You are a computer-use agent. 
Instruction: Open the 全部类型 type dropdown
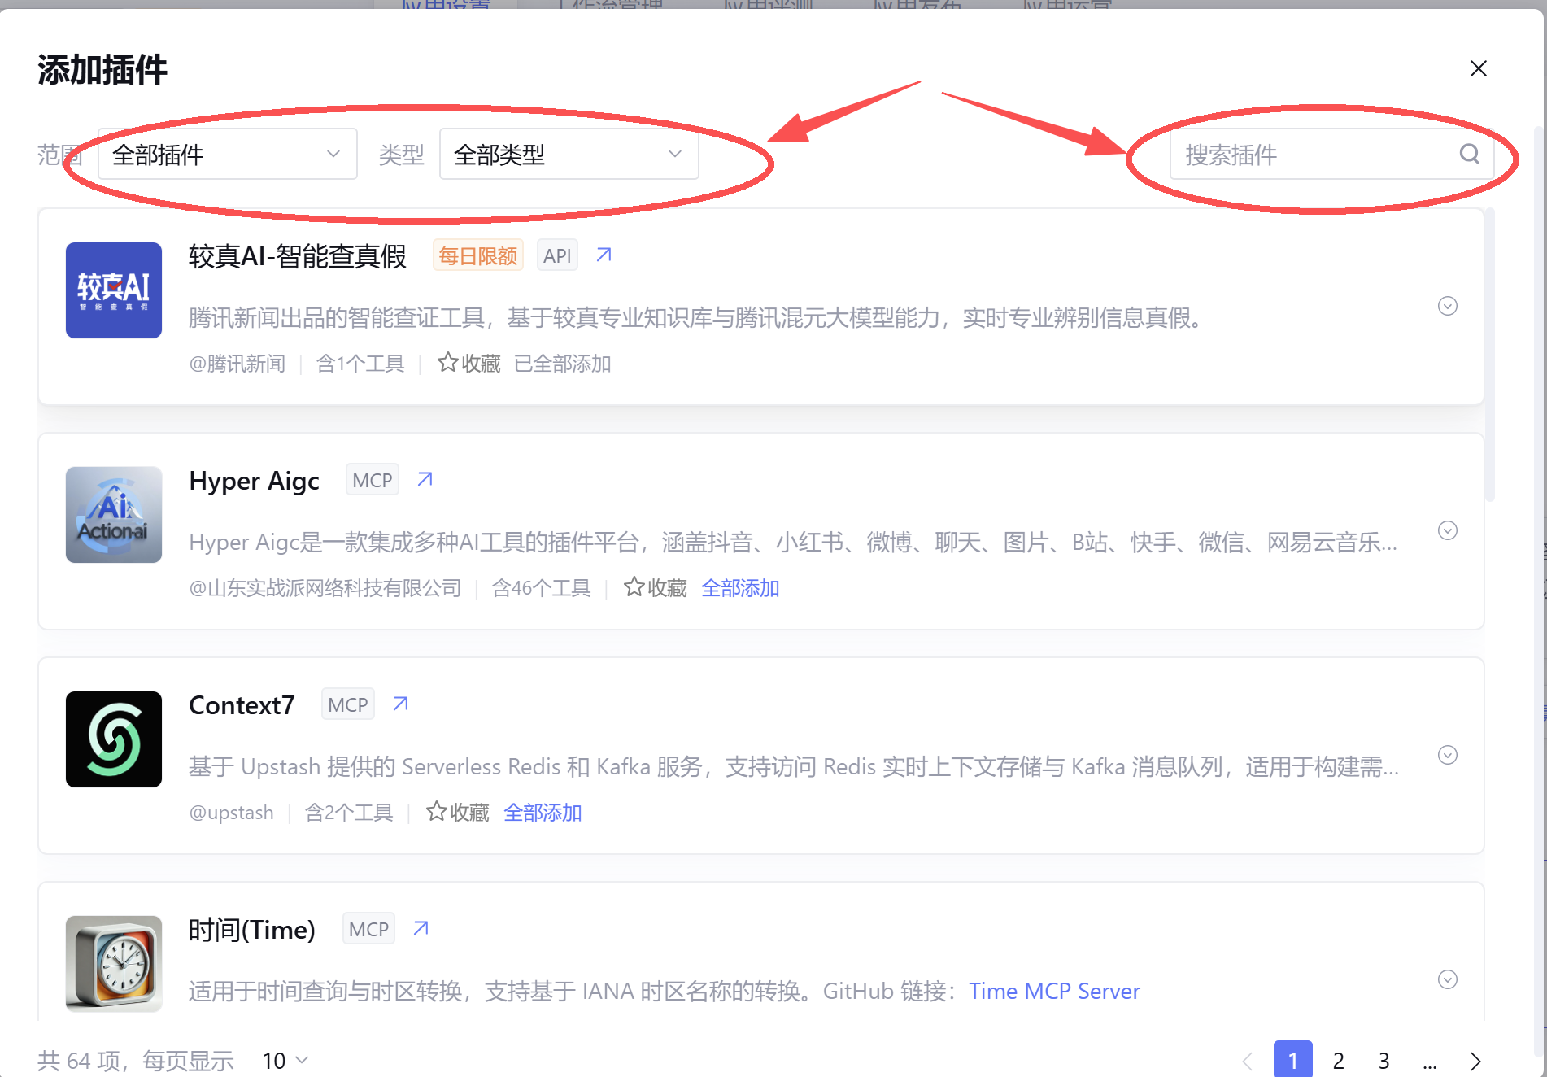[x=569, y=154]
